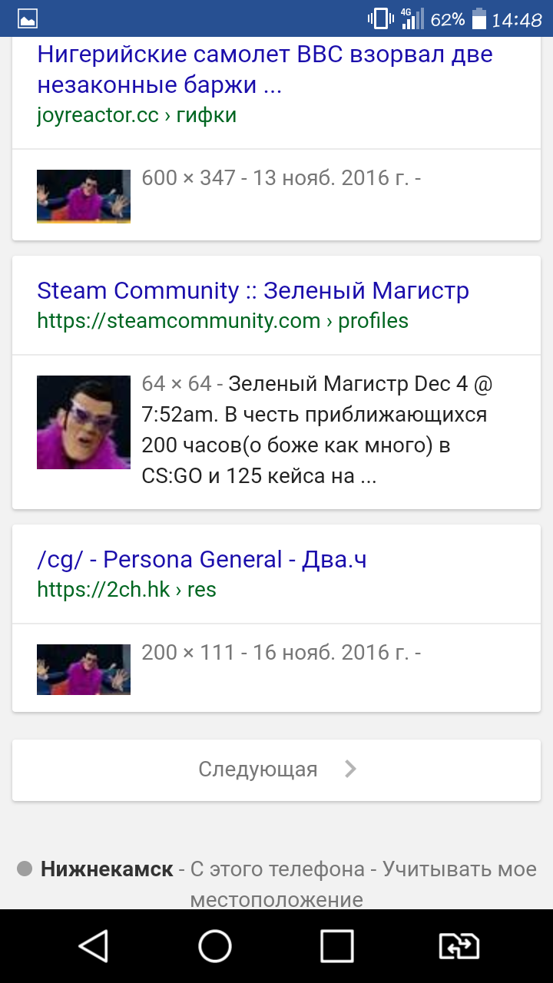Tap the 4G signal strength indicator
553x983 pixels.
(x=411, y=19)
